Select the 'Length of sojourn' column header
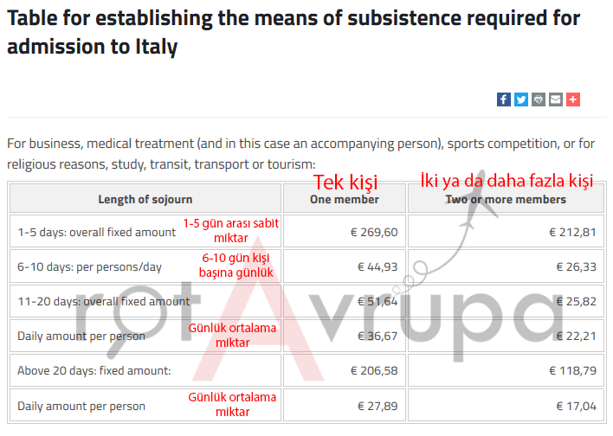The image size is (613, 436). [x=145, y=199]
